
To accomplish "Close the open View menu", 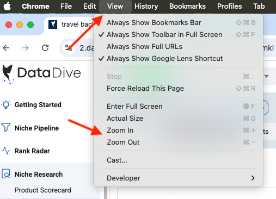I will point(115,7).
